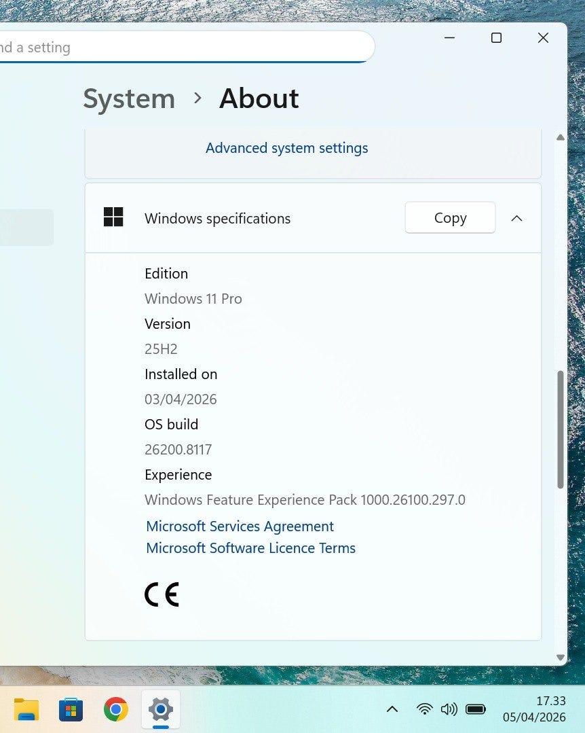
Task: Click the scrollbar down arrow
Action: point(561,657)
